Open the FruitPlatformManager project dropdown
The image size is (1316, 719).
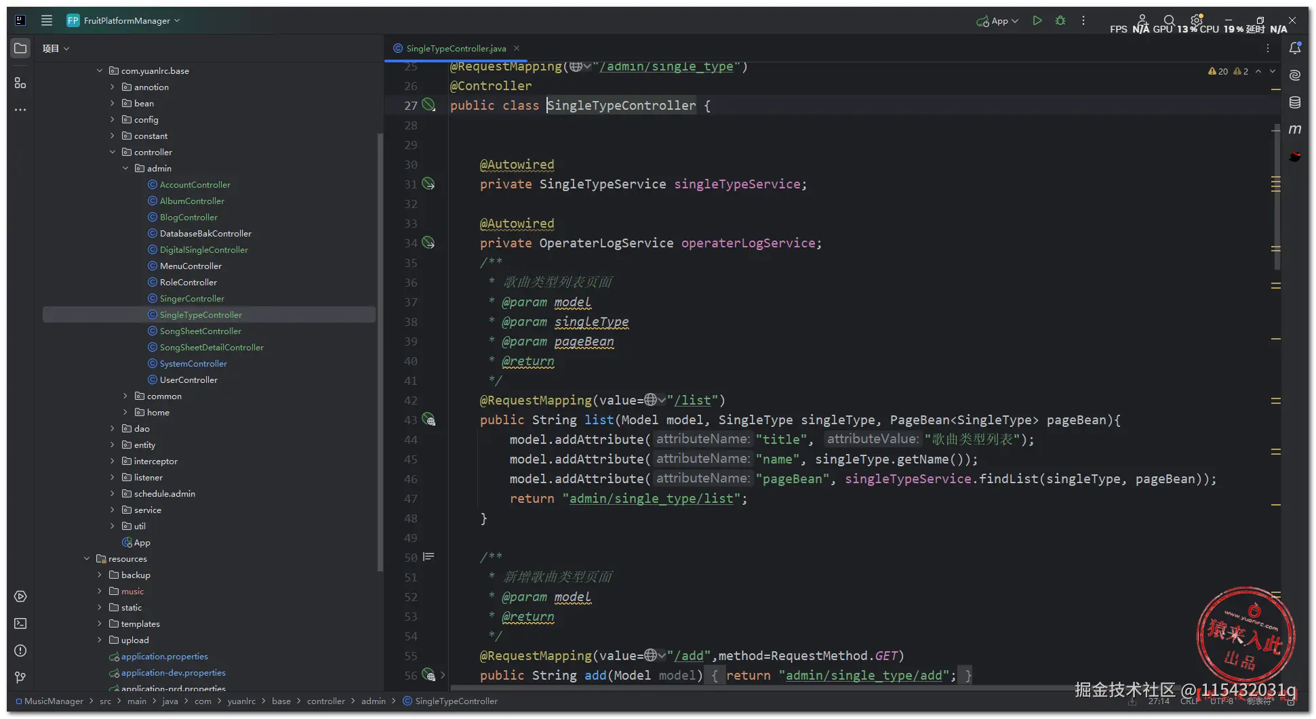tap(126, 21)
